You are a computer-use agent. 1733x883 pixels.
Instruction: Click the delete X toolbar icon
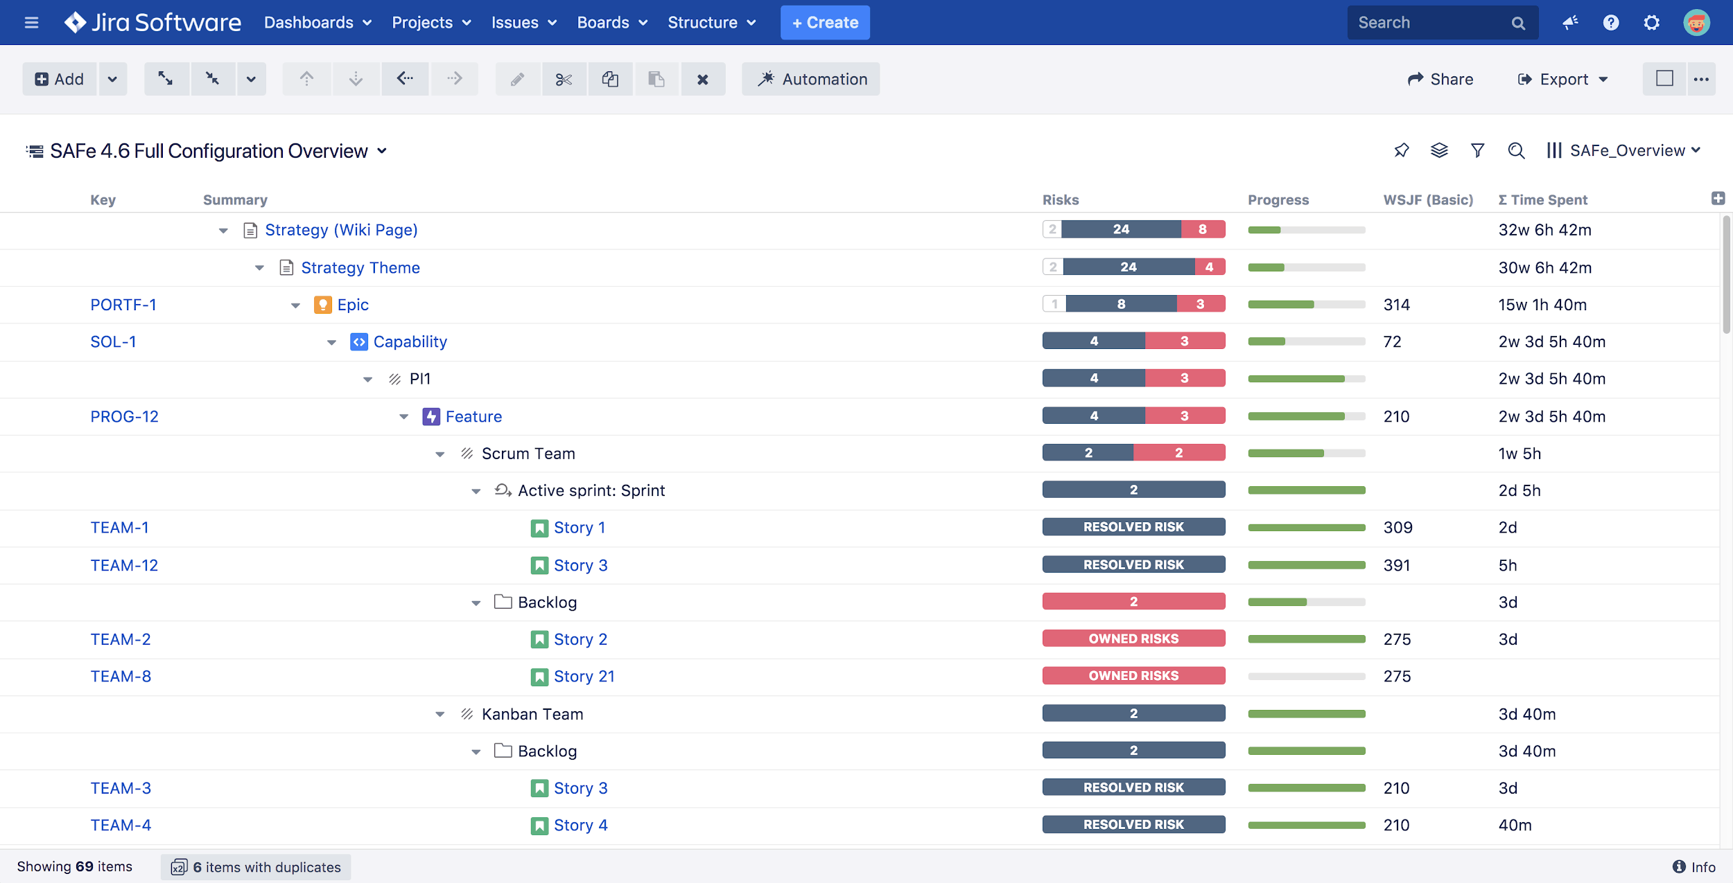(702, 79)
